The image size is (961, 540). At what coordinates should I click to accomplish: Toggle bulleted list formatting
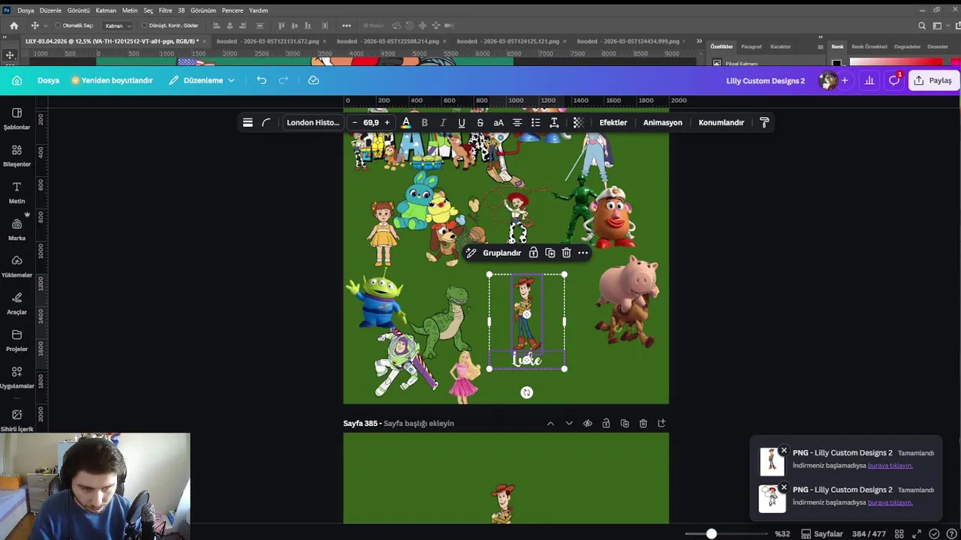tap(536, 122)
